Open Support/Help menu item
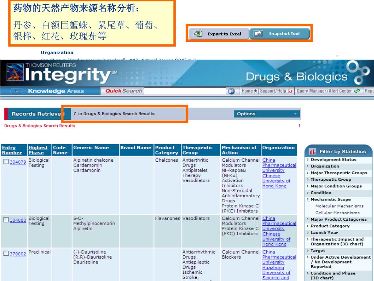This screenshot has width=374, height=281. [276, 91]
